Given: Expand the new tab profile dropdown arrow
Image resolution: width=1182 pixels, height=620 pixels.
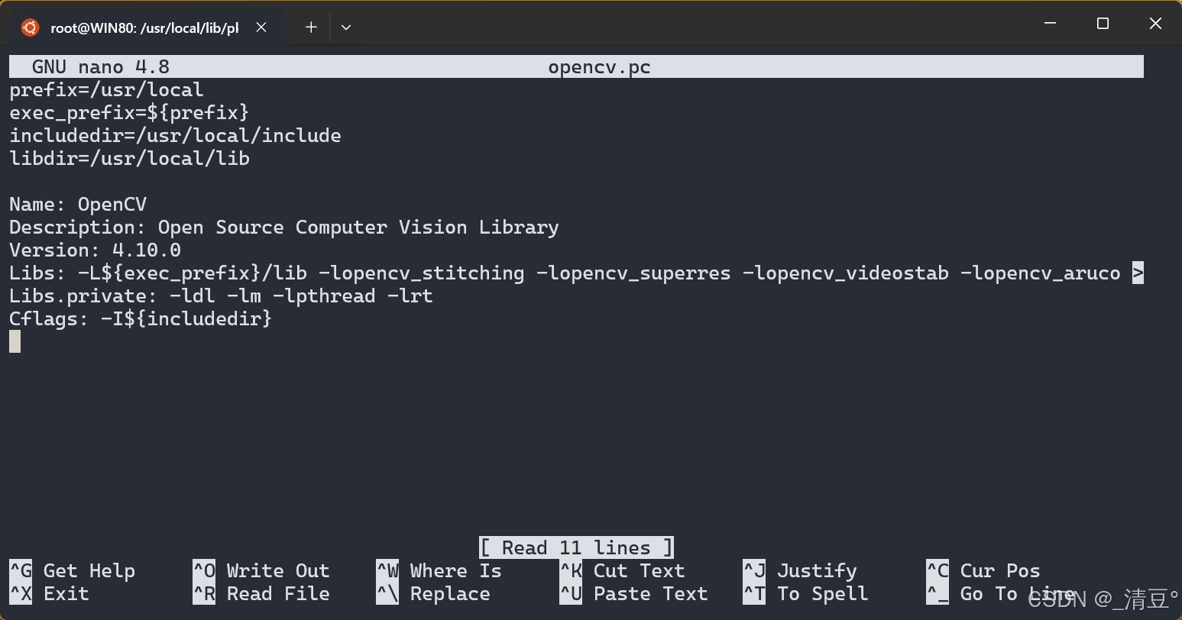Looking at the screenshot, I should point(346,27).
